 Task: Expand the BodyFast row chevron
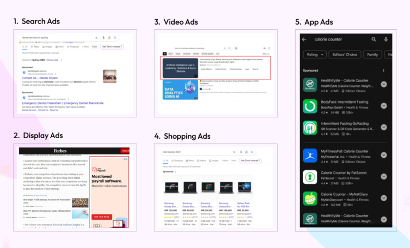pyautogui.click(x=384, y=106)
